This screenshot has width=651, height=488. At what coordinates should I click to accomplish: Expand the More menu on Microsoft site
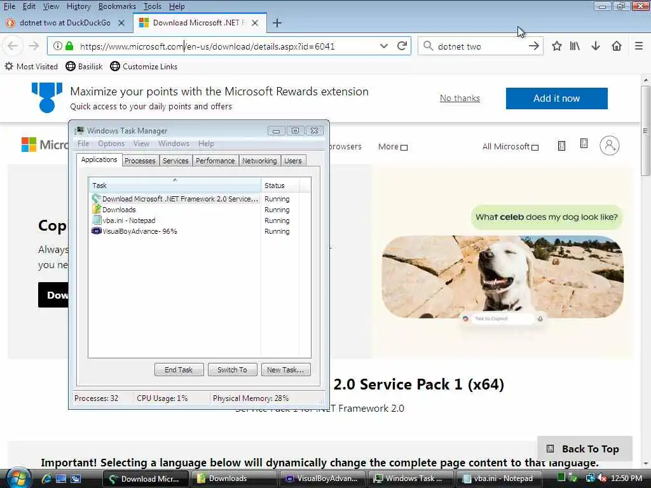pyautogui.click(x=393, y=147)
